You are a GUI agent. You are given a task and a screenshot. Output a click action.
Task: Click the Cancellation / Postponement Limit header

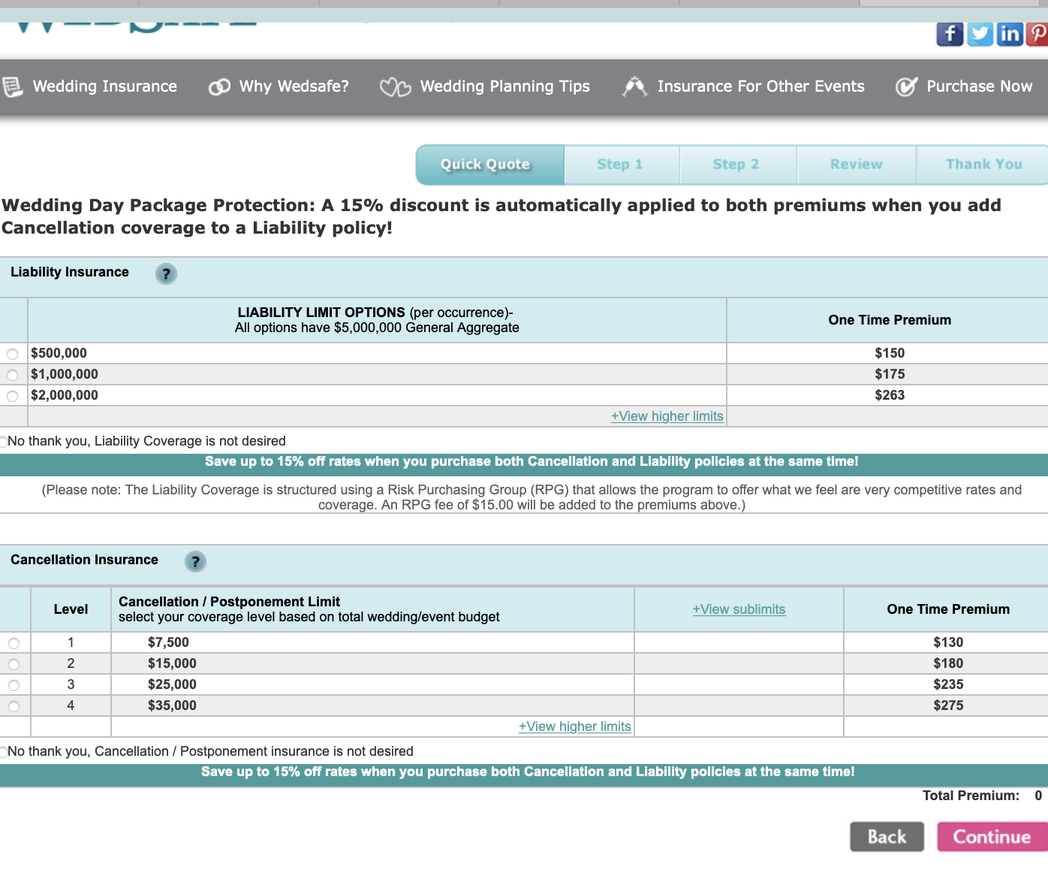[x=229, y=602]
